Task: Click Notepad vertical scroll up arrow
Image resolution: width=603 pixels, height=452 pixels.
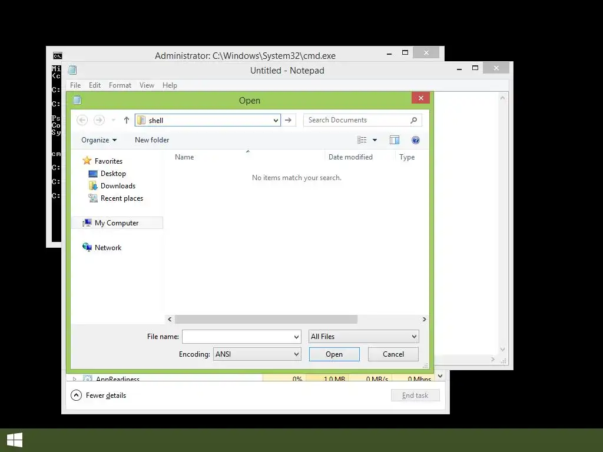Action: pyautogui.click(x=502, y=98)
